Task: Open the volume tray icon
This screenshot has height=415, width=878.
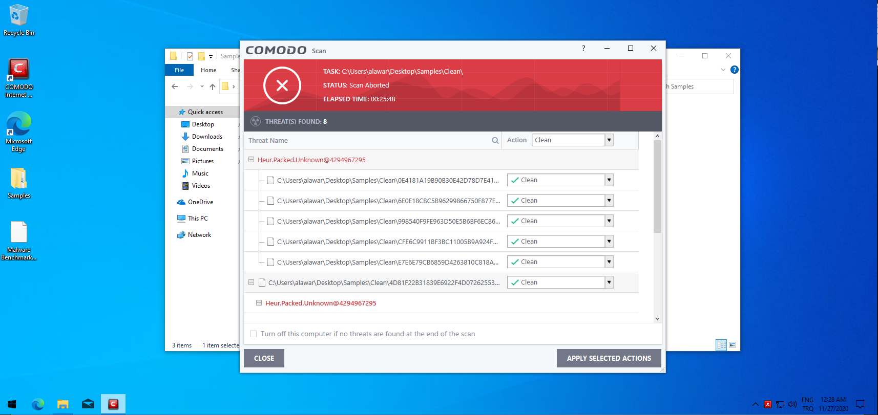Action: pos(792,404)
